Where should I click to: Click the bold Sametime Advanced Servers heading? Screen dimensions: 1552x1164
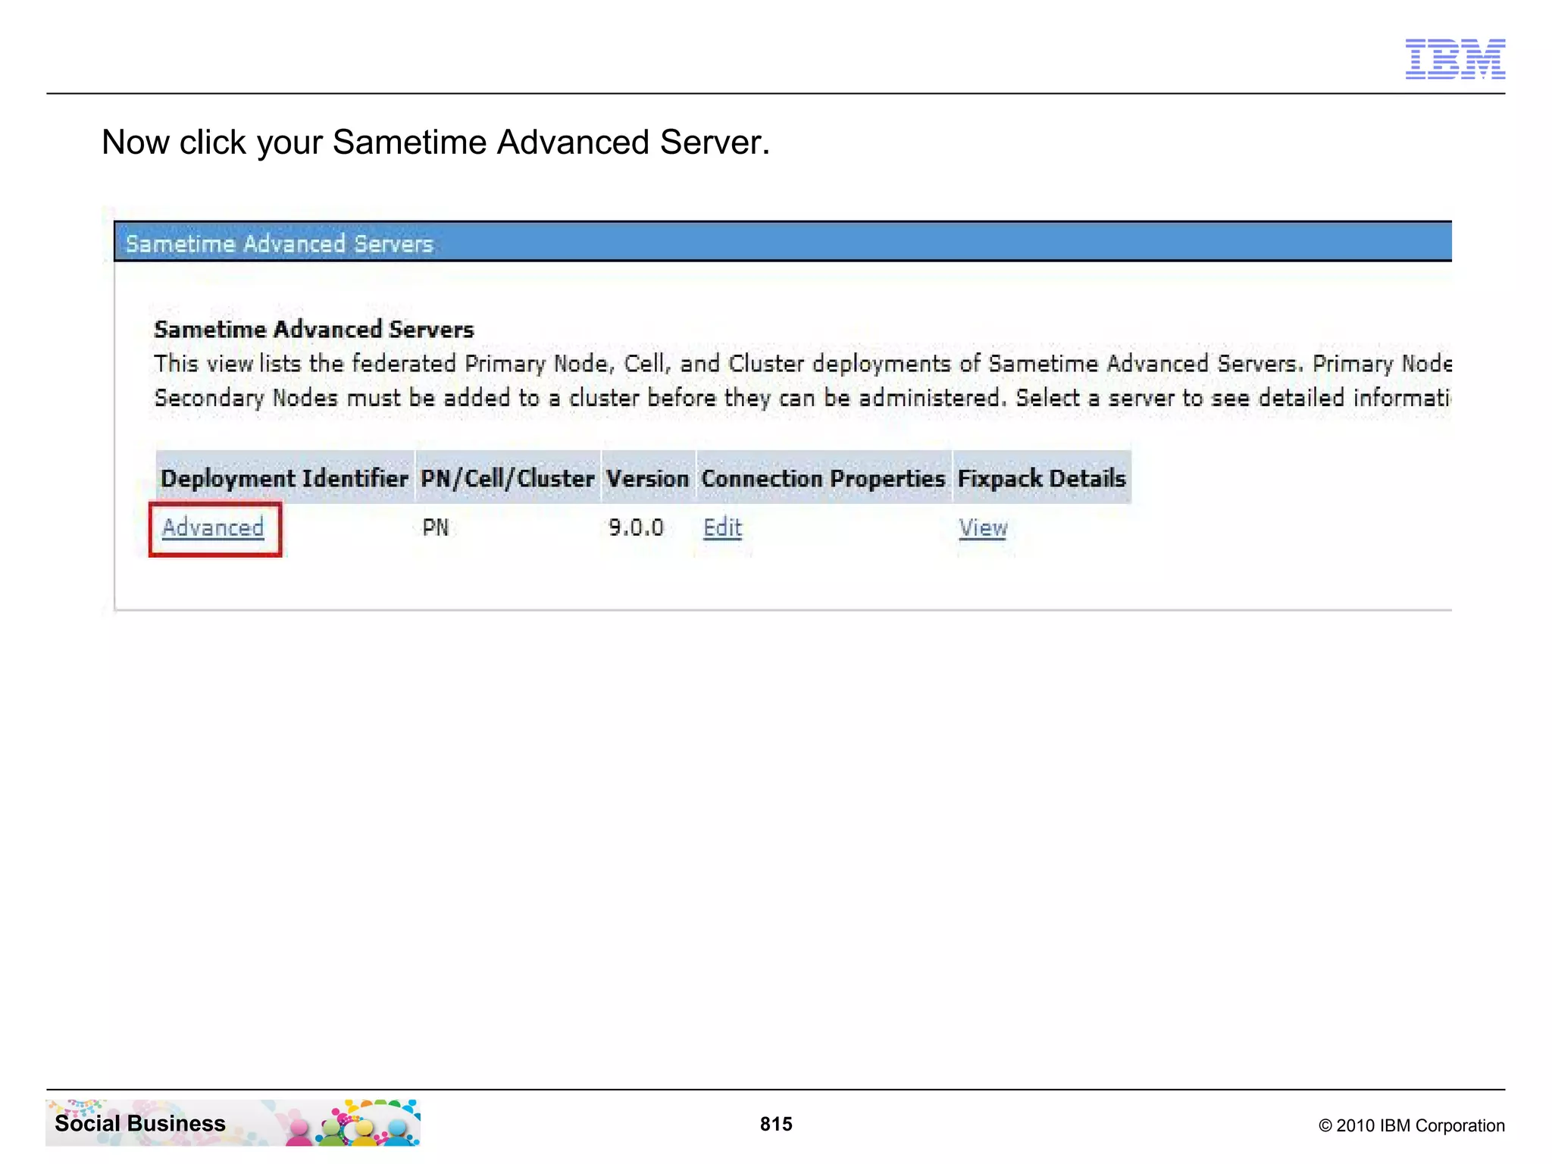click(314, 330)
